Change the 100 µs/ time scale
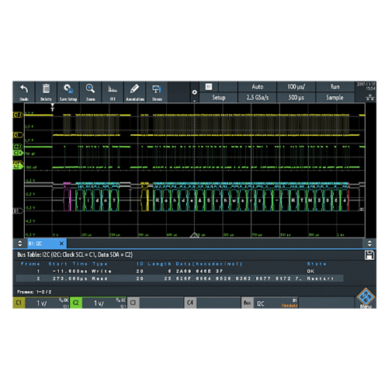This screenshot has height=388, width=388. coord(296,87)
